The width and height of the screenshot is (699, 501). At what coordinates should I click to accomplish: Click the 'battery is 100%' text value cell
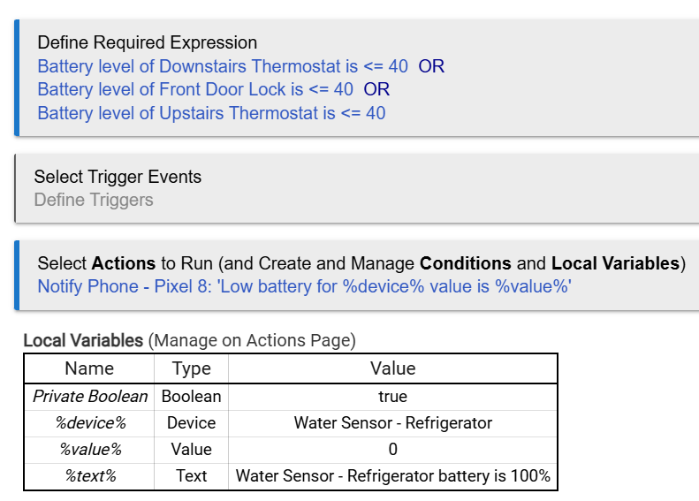click(x=392, y=476)
